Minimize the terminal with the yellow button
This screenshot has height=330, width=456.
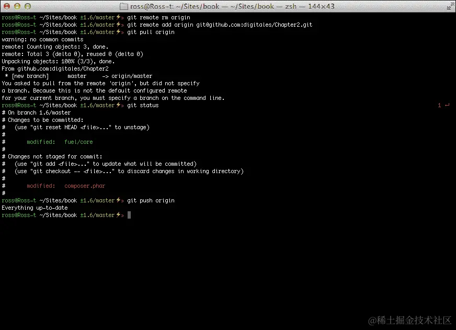17,6
